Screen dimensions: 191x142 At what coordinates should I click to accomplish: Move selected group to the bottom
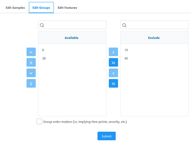31,83
